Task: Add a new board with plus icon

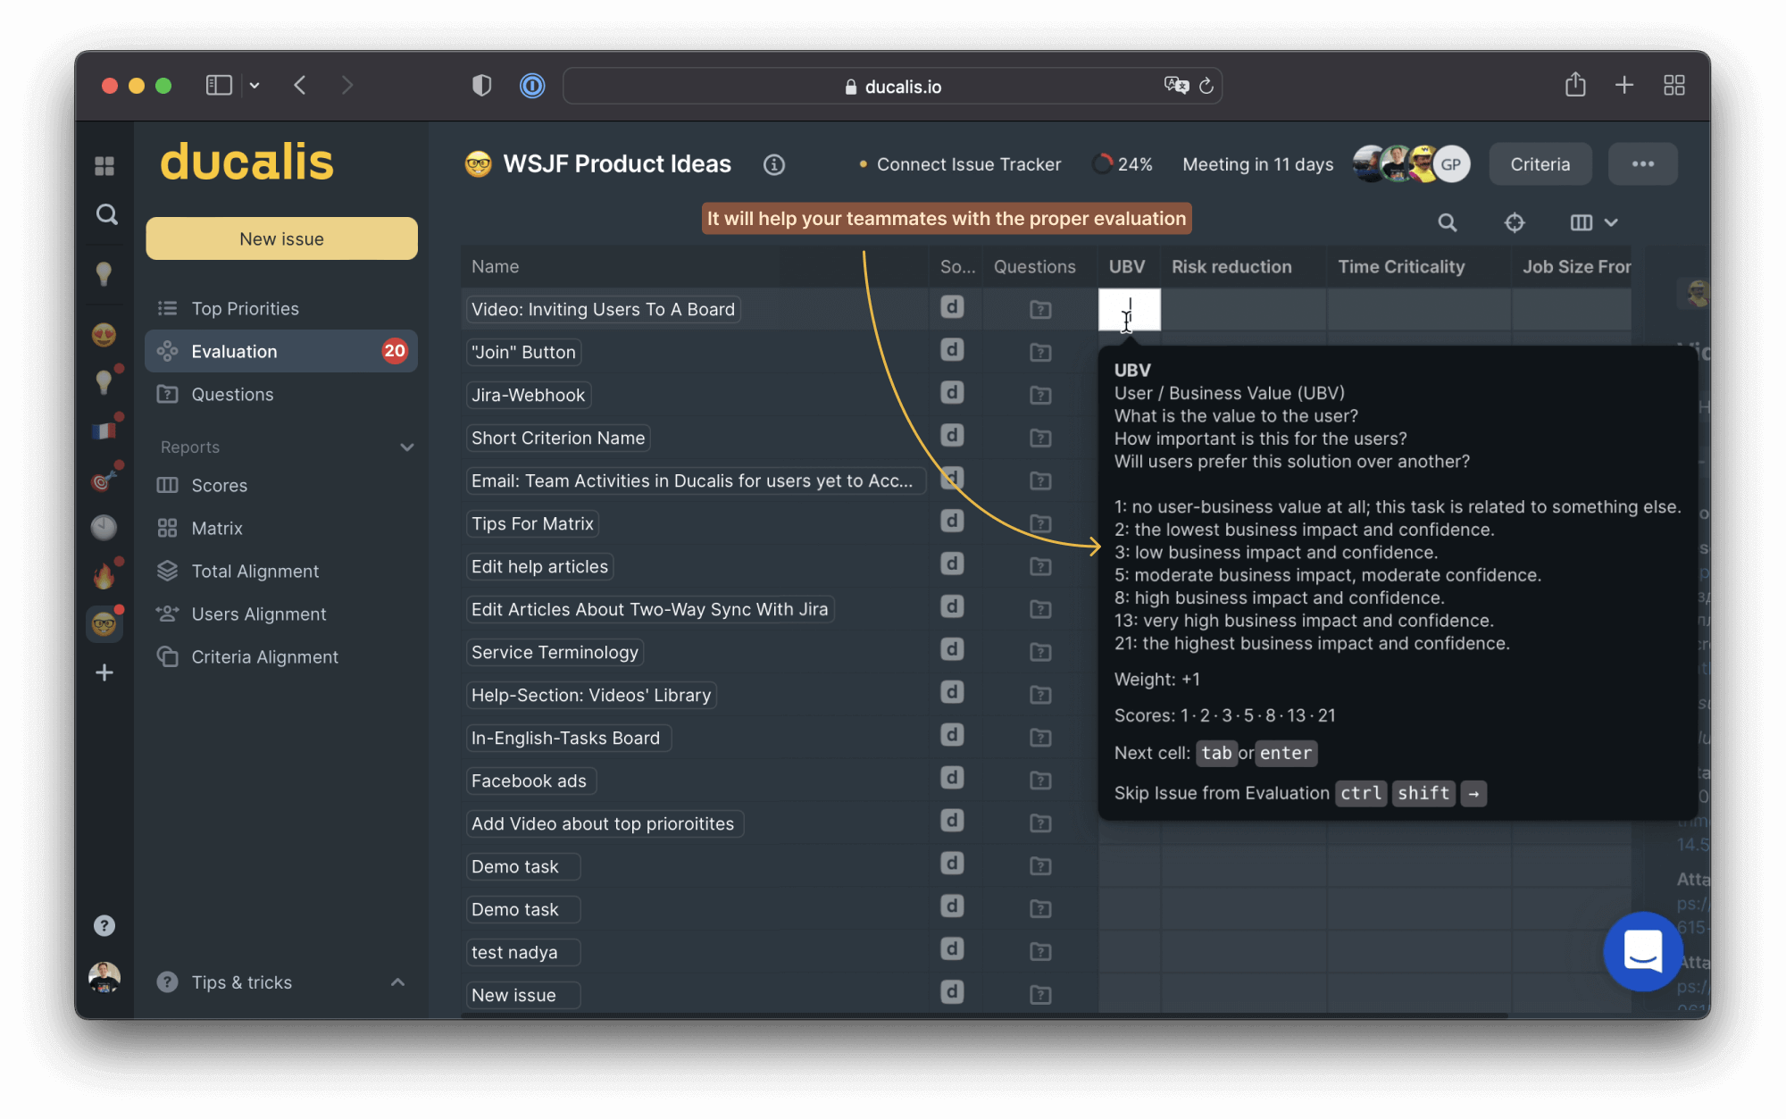Action: tap(104, 672)
